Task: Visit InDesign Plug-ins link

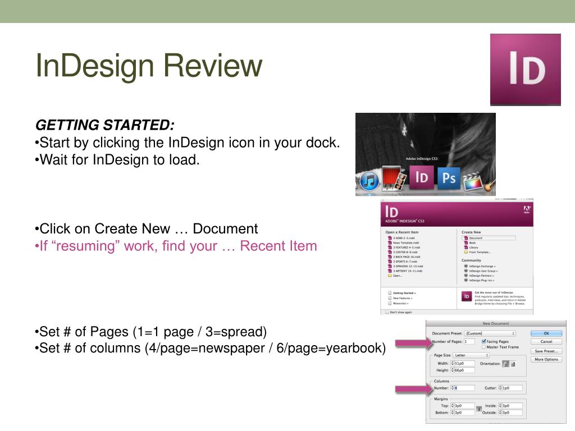Action: pyautogui.click(x=479, y=281)
